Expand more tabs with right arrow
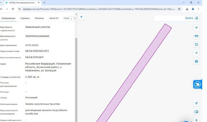207x122 pixels. click(72, 19)
